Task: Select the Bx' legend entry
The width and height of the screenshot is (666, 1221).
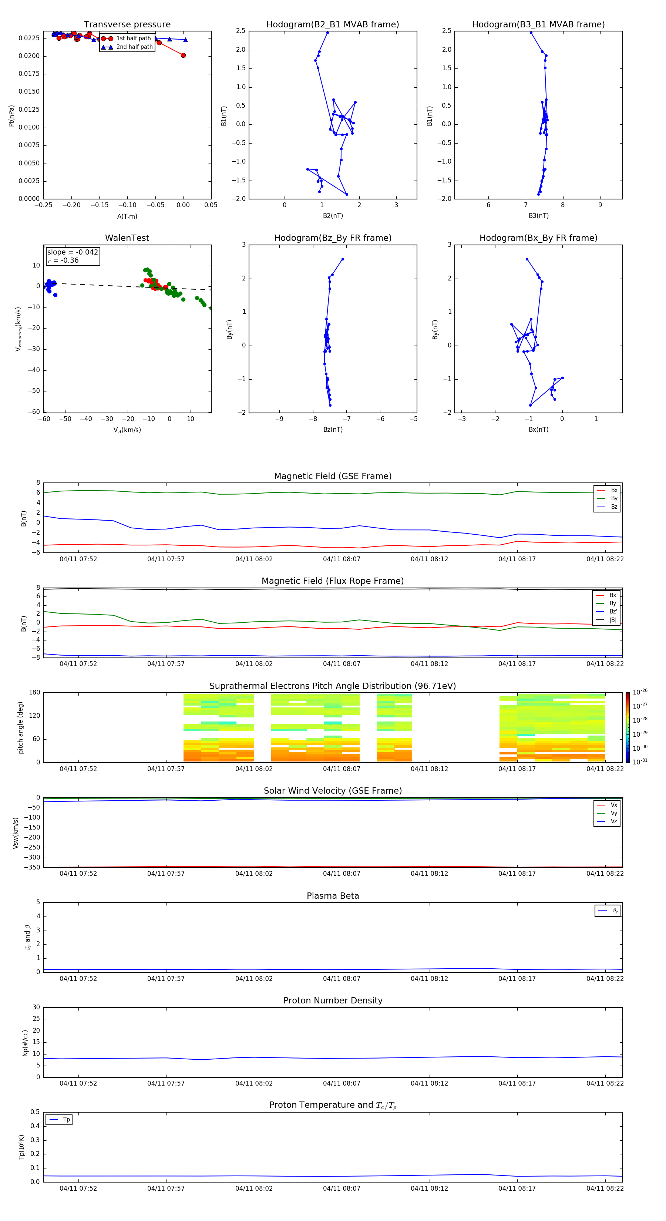Action: (607, 595)
